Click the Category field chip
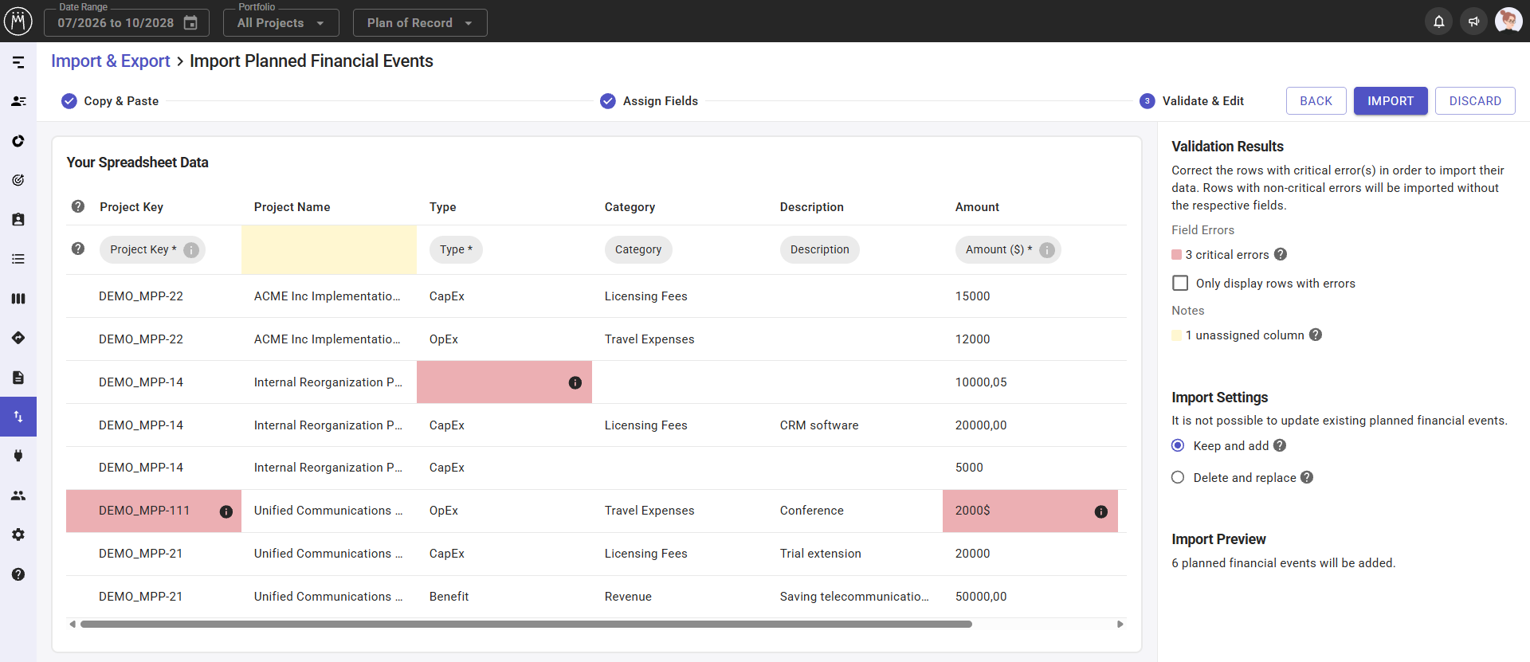This screenshot has width=1530, height=662. (638, 249)
